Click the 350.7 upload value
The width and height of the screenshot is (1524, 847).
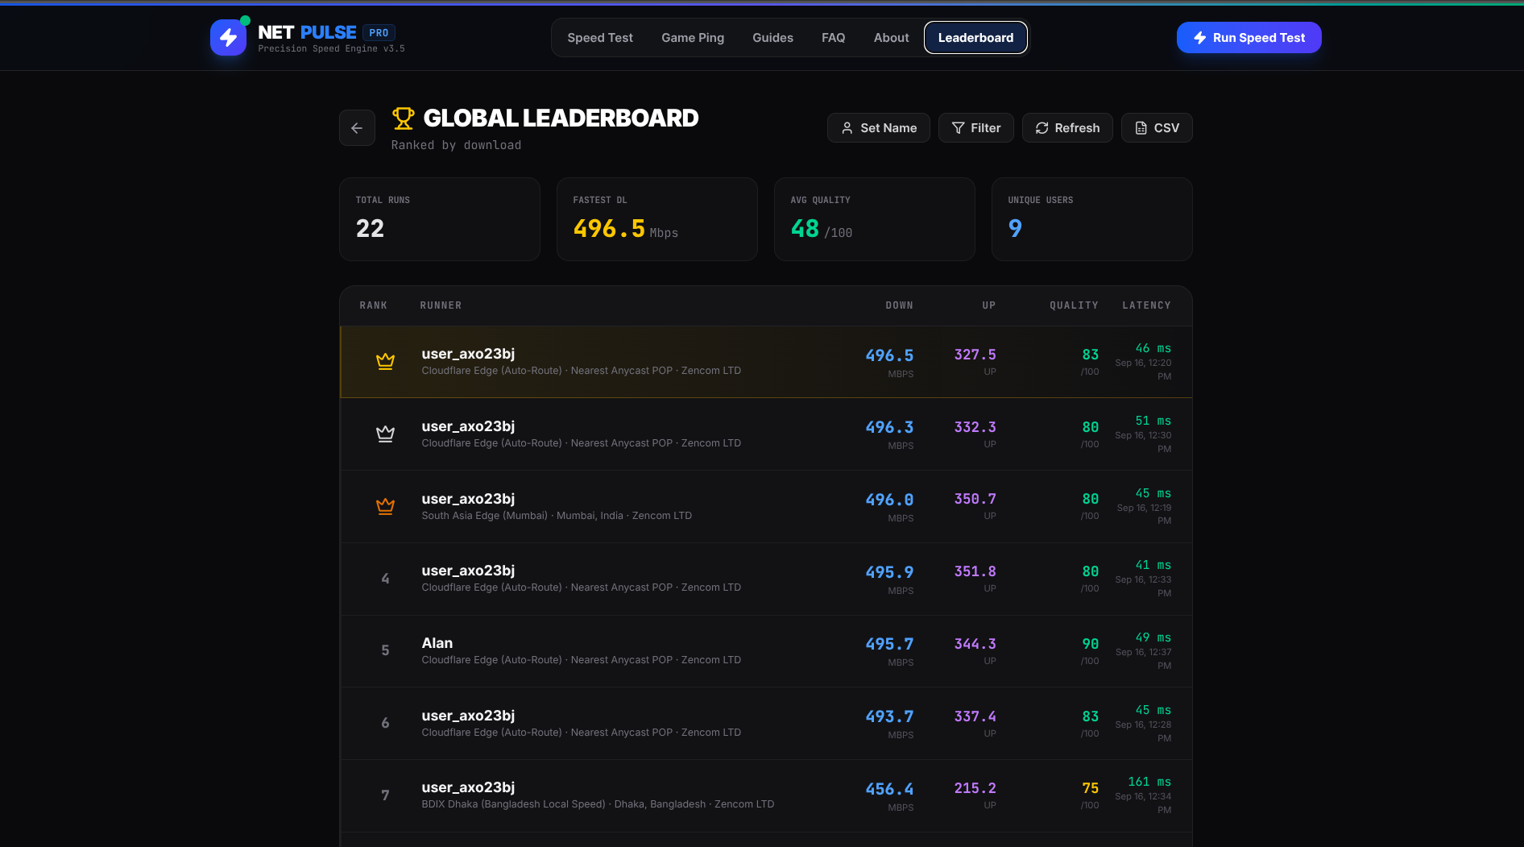[x=975, y=499]
